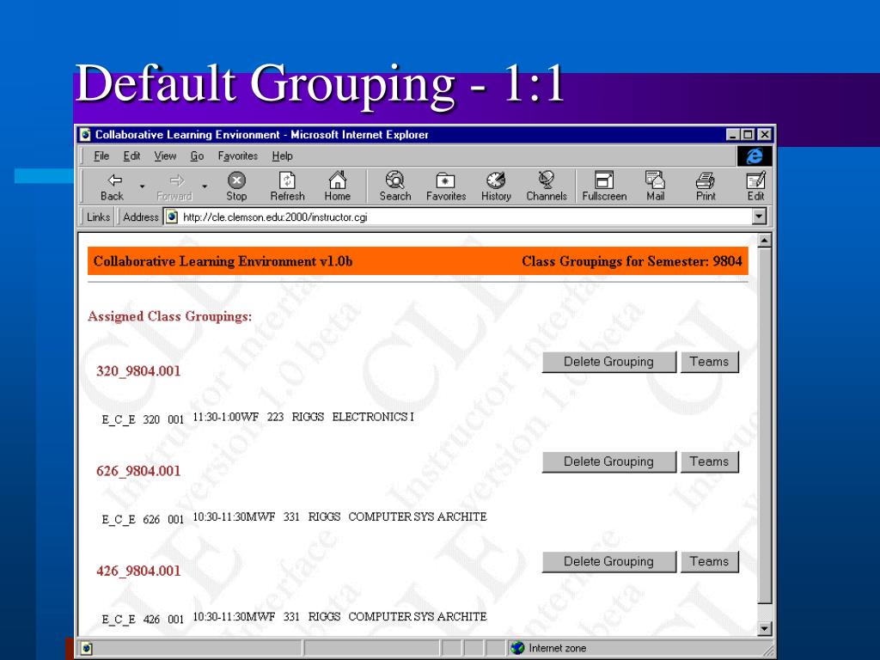The image size is (880, 660).
Task: Close the Internet Explorer window
Action: (x=764, y=135)
